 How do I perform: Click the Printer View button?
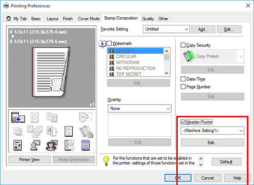[29, 160]
